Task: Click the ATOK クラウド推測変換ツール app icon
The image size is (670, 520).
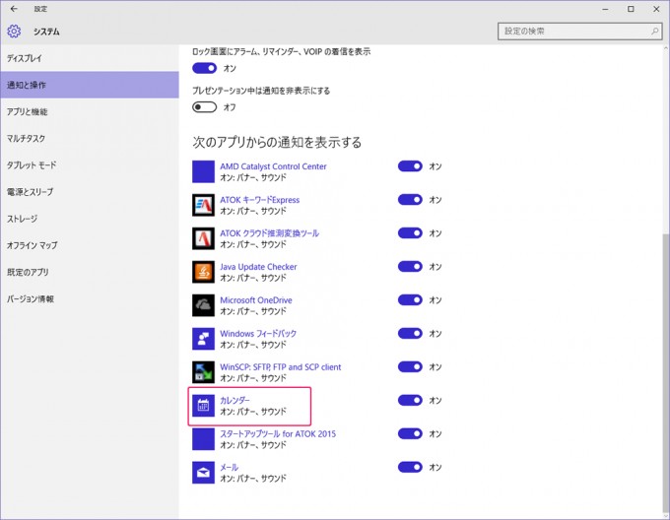Action: [x=203, y=238]
